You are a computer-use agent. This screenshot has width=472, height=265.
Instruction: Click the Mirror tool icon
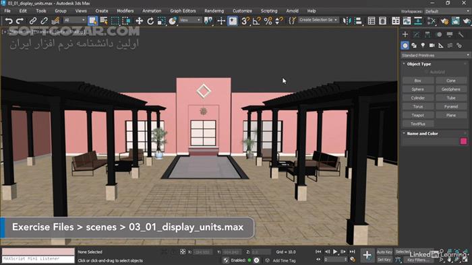(347, 21)
